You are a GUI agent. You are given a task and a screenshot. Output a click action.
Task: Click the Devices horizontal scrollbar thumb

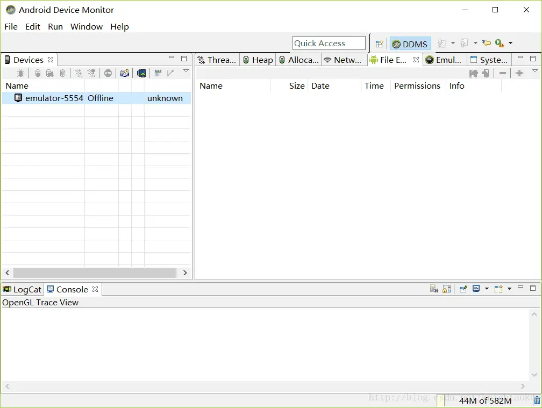(95, 273)
